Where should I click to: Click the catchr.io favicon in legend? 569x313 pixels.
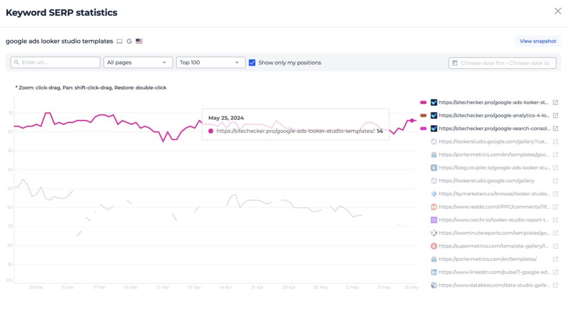(x=433, y=220)
